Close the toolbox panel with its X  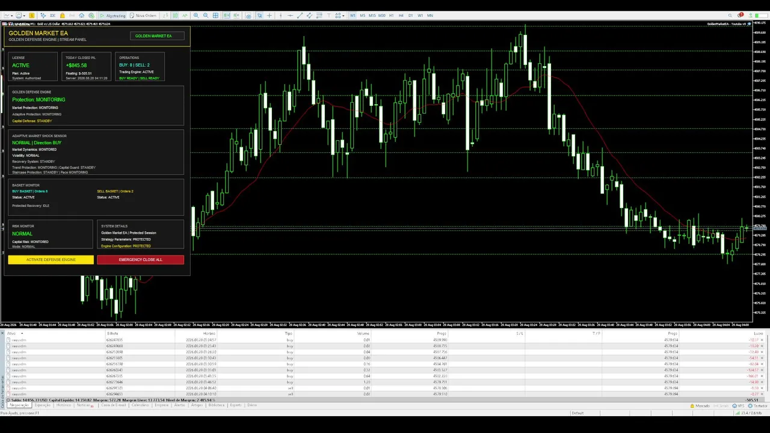coord(2,333)
